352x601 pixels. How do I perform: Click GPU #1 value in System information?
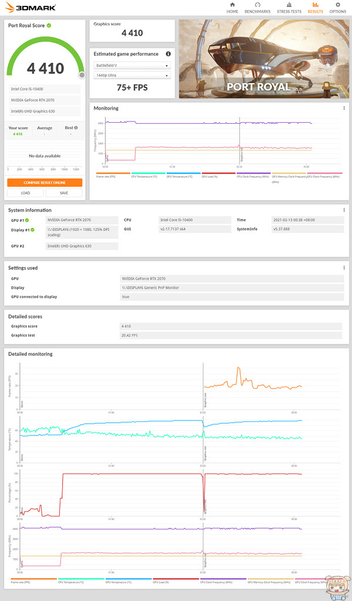[82, 220]
